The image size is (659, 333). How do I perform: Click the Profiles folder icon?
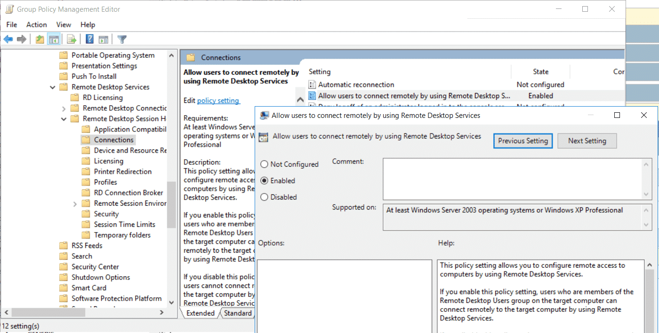click(86, 182)
